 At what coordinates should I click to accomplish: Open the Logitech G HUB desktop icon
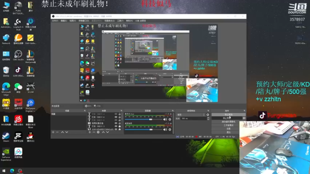18,24
